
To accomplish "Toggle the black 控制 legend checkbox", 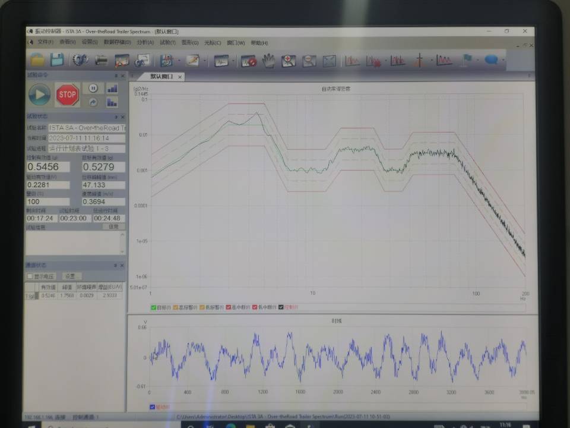I will pos(281,307).
